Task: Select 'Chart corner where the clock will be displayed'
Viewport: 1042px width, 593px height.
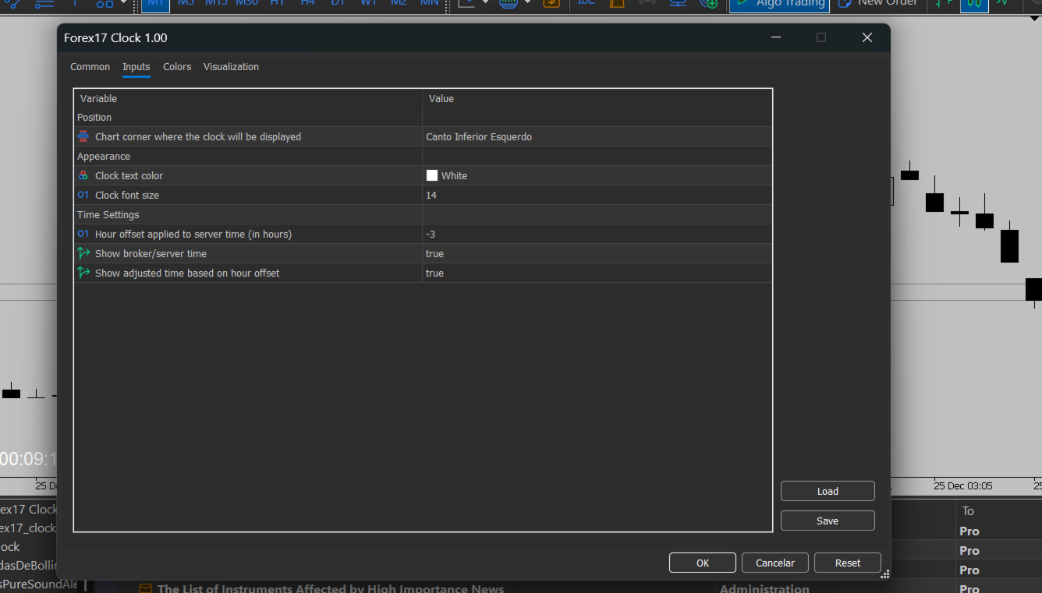Action: coord(198,136)
